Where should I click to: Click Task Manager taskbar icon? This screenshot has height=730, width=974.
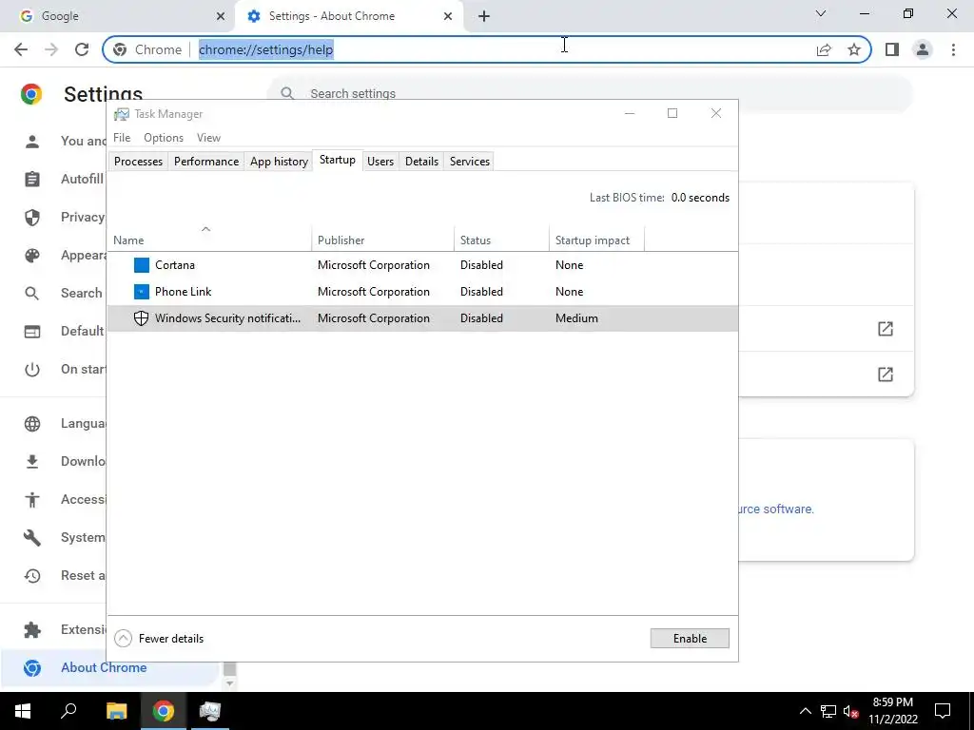pyautogui.click(x=209, y=711)
